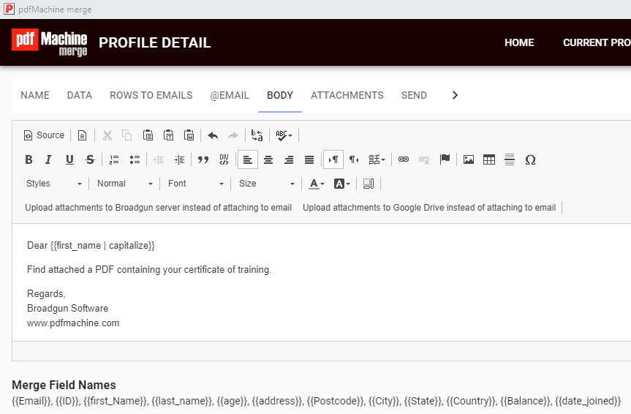
Task: Click the Paste clipboard icon
Action: [x=148, y=135]
